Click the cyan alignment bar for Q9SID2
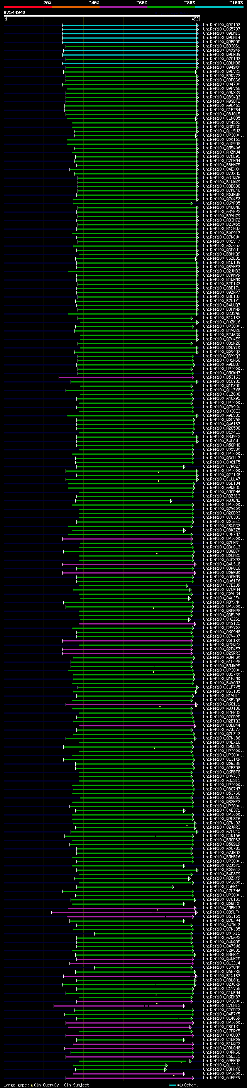Viewport: 247px width, 1088px height. click(x=130, y=25)
